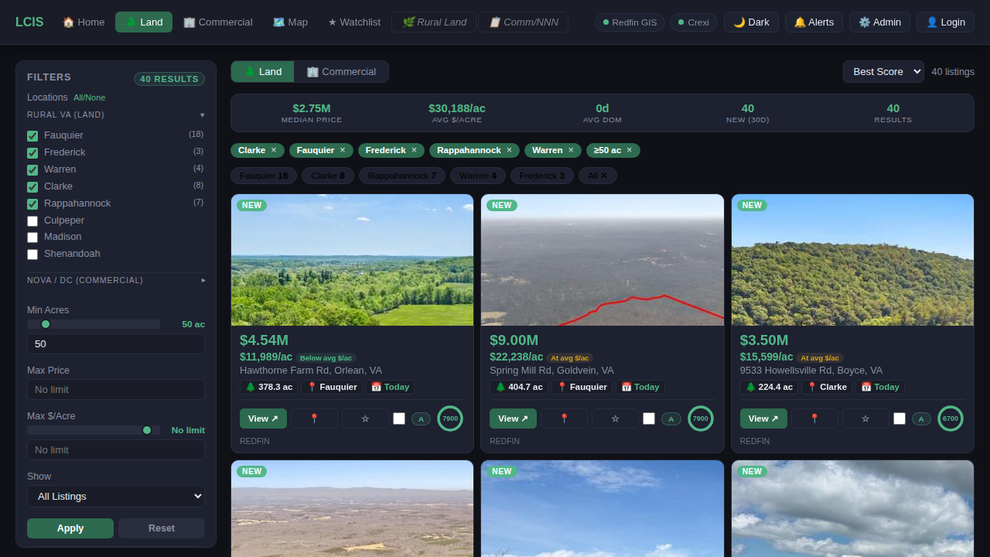Tick compare checkbox on Hawthorne Farm Rd card
Viewport: 990px width, 557px height.
(399, 419)
